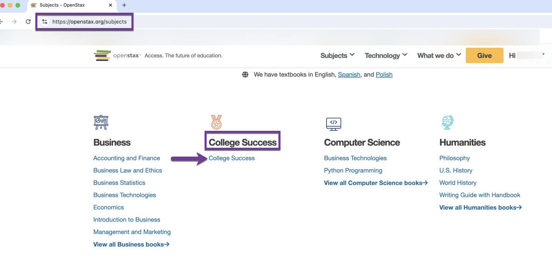Click the College Success medal icon
This screenshot has width=552, height=262.
(x=216, y=122)
